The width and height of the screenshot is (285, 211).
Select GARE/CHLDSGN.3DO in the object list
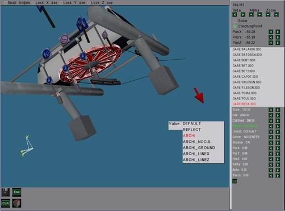pyautogui.click(x=247, y=82)
